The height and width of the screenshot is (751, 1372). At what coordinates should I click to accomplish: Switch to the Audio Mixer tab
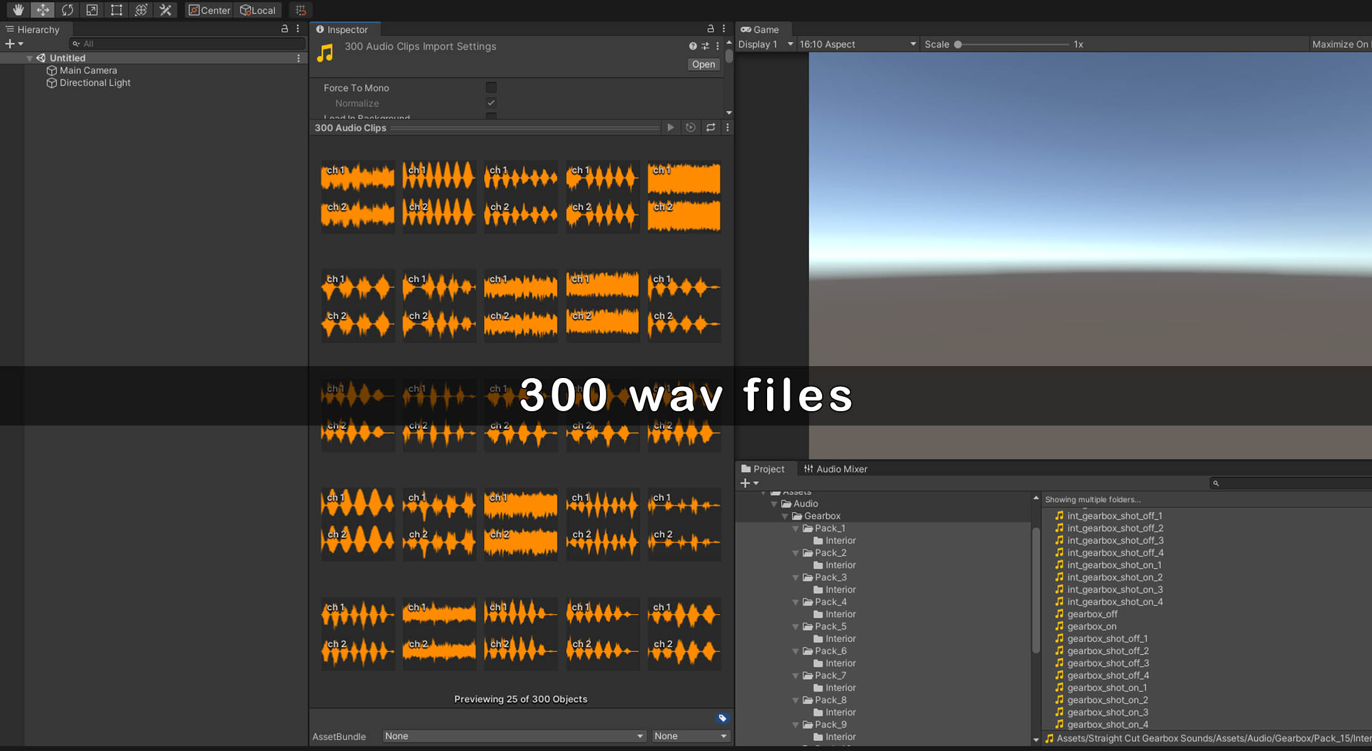(835, 469)
